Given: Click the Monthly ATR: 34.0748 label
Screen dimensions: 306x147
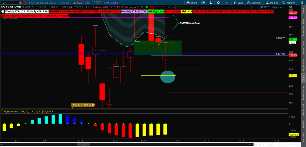Looking at the screenshot, I should click(134, 12).
